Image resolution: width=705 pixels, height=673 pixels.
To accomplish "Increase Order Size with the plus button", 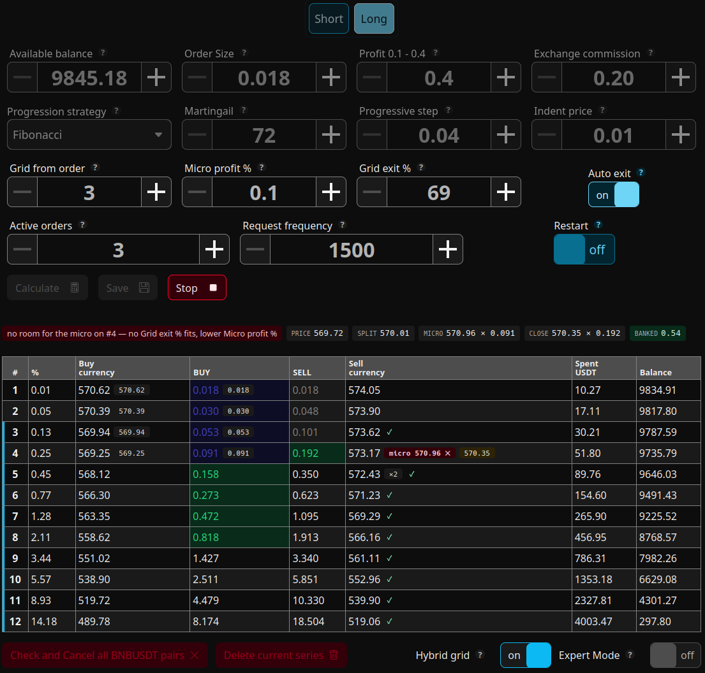I will 331,77.
